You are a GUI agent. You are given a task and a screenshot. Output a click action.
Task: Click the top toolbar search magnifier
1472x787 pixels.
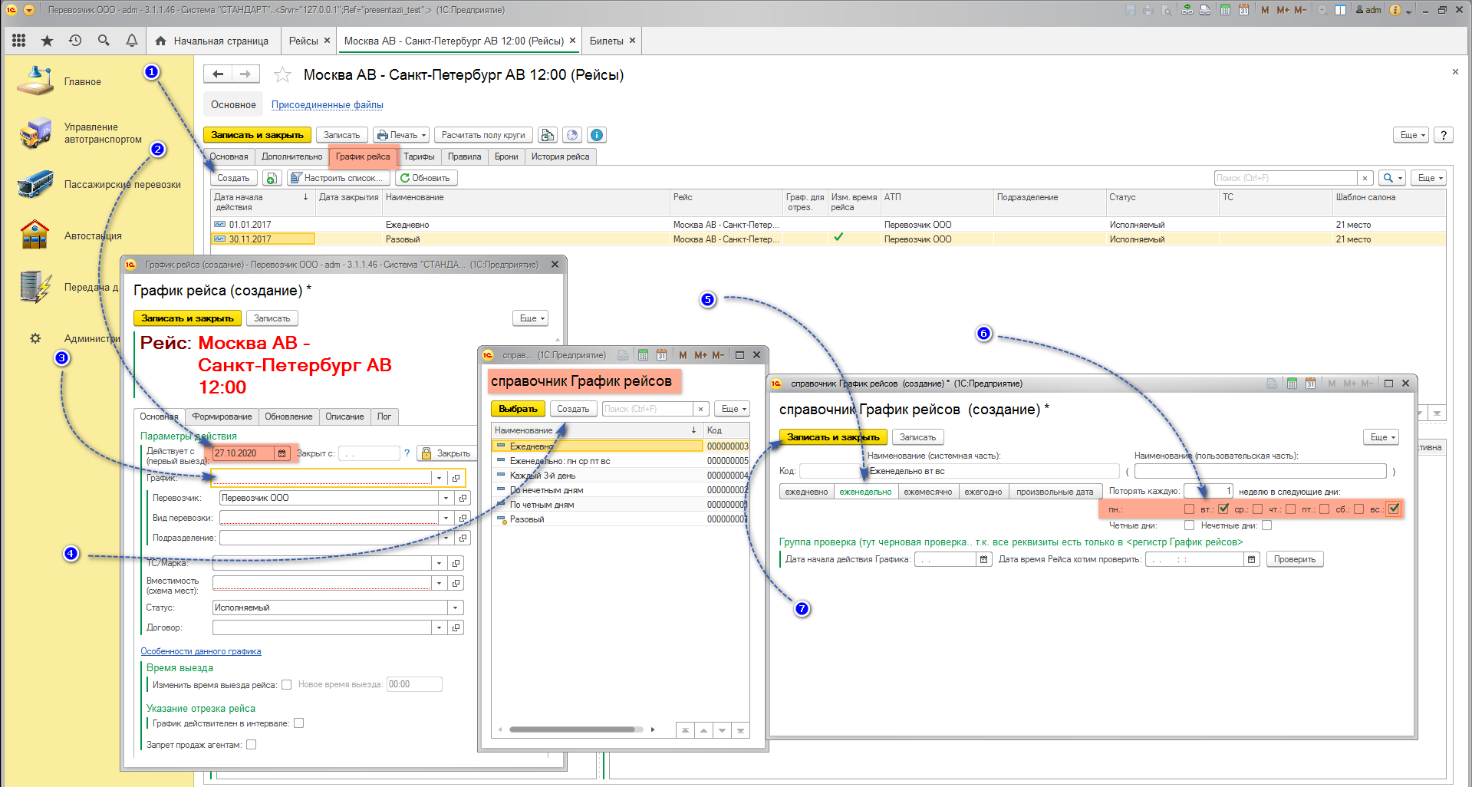tap(104, 41)
